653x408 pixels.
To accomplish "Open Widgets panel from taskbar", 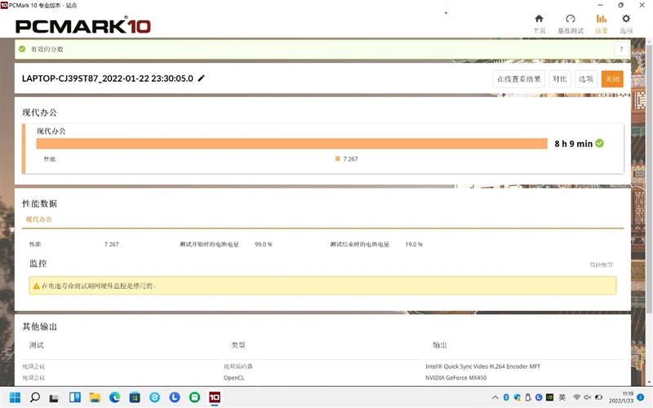I will pos(75,397).
